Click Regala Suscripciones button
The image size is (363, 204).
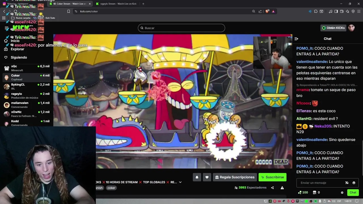click(235, 177)
